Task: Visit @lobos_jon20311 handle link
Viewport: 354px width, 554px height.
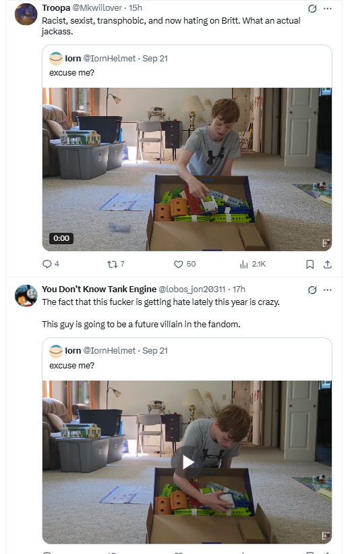Action: point(191,289)
